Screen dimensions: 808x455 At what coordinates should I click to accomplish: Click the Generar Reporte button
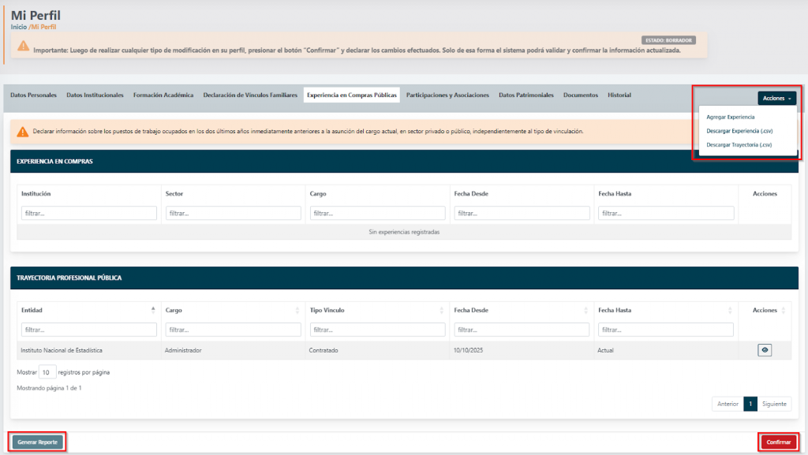37,442
